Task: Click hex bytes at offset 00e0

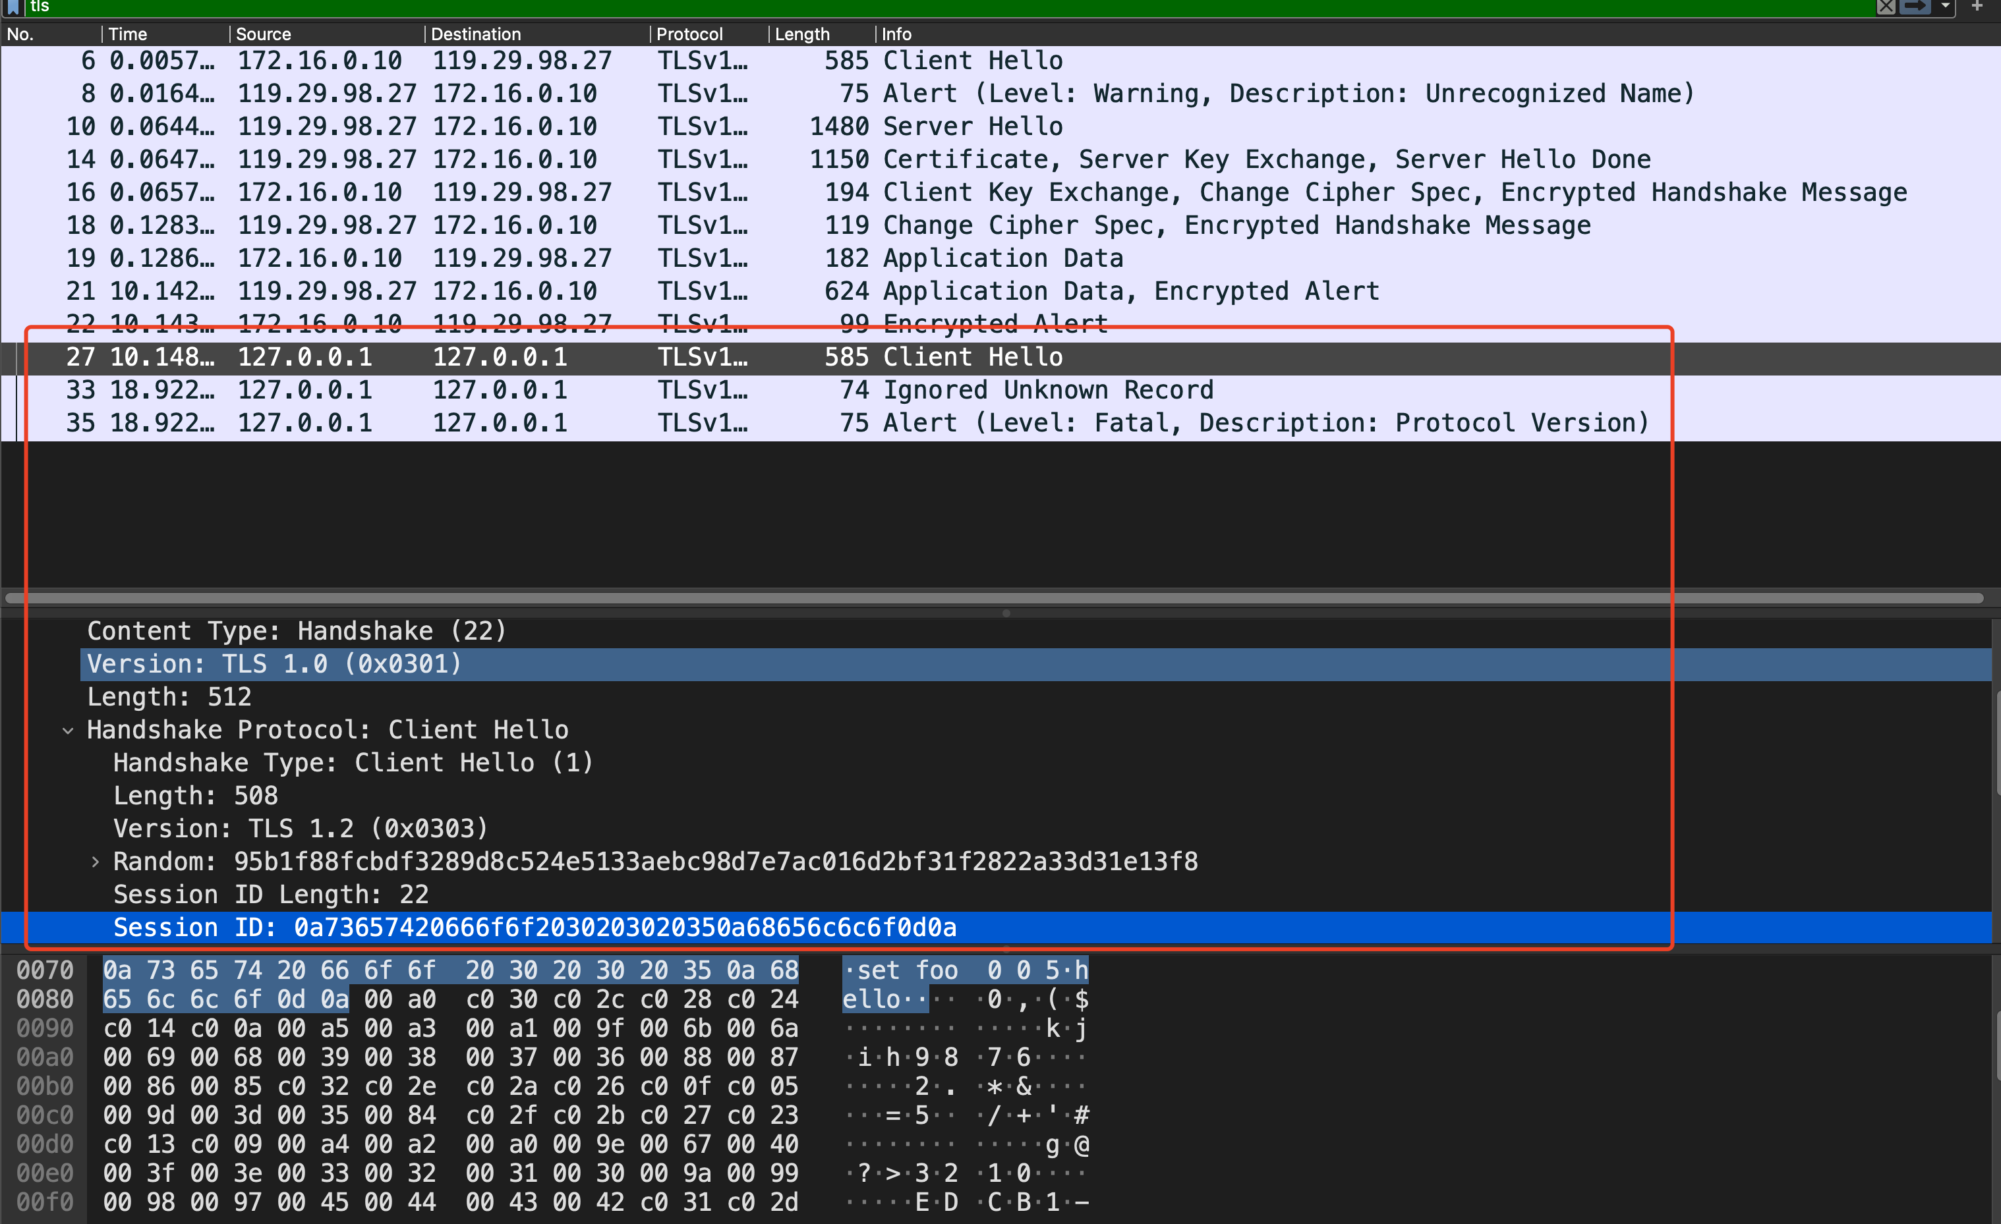Action: (x=451, y=1174)
